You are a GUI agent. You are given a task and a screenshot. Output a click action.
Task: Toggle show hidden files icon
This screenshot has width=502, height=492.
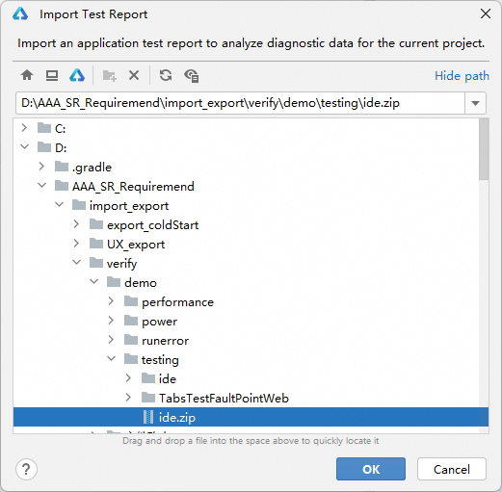pyautogui.click(x=192, y=76)
